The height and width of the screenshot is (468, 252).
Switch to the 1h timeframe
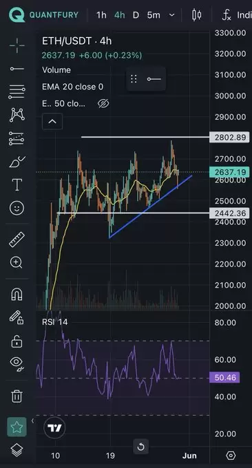tap(101, 15)
